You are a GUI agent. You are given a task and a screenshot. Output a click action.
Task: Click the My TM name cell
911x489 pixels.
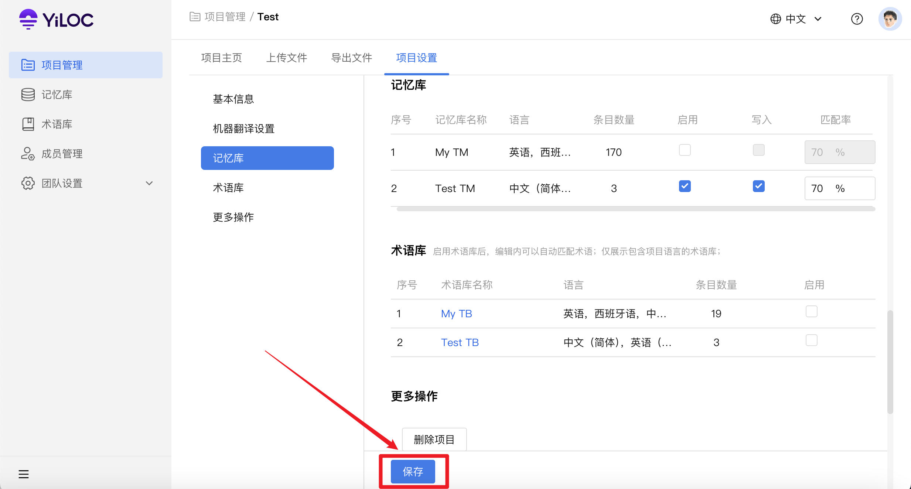point(452,152)
